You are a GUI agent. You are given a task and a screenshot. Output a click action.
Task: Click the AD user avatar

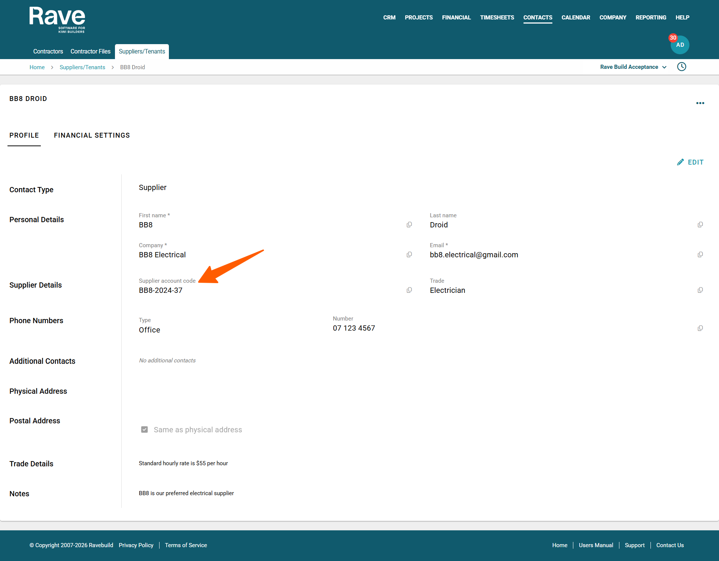pyautogui.click(x=680, y=45)
